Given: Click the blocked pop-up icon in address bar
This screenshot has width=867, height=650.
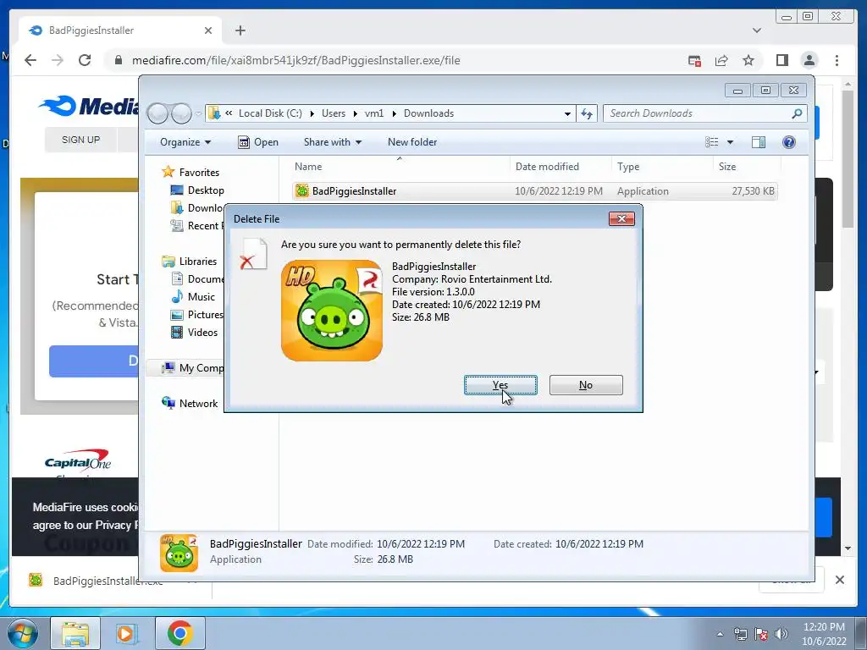Looking at the screenshot, I should coord(694,60).
